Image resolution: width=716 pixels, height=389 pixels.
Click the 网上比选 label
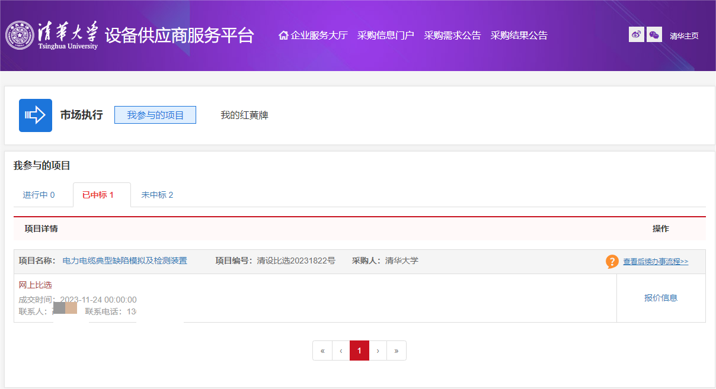pyautogui.click(x=36, y=285)
